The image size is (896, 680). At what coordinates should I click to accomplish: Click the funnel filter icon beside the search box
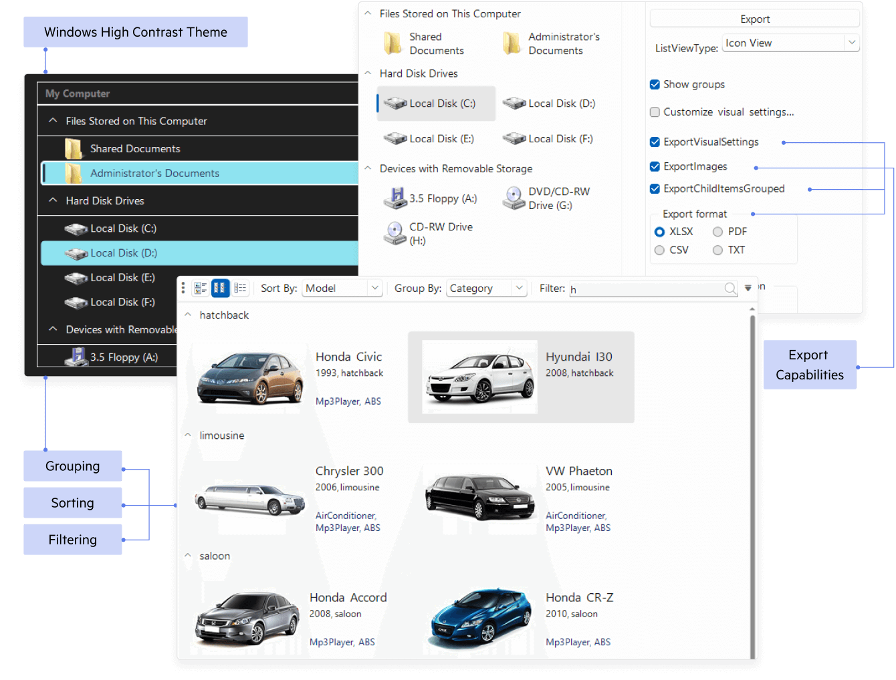pyautogui.click(x=748, y=288)
